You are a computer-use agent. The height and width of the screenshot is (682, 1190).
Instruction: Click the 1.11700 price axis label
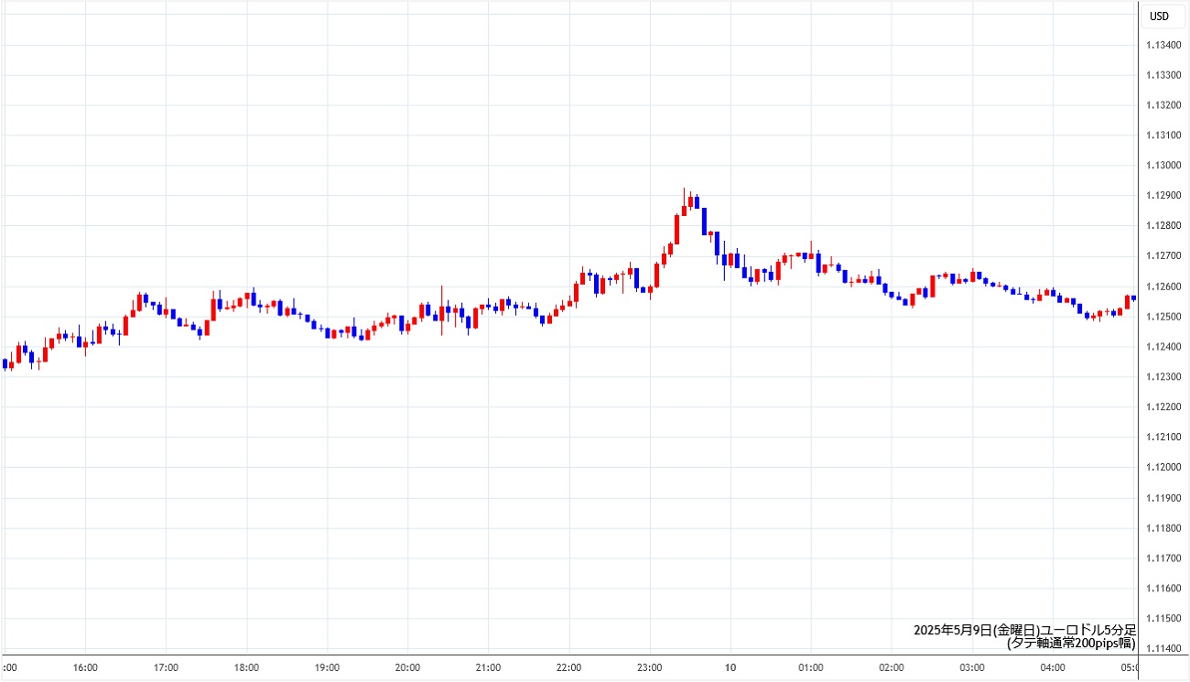[x=1162, y=558]
